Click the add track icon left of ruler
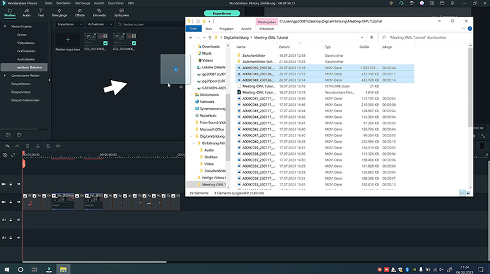This screenshot has height=274, width=490. click(4, 155)
